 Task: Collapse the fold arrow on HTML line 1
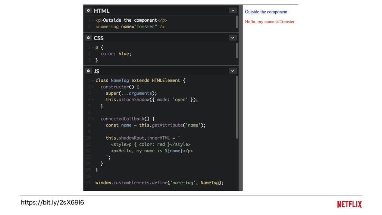pyautogui.click(x=93, y=21)
